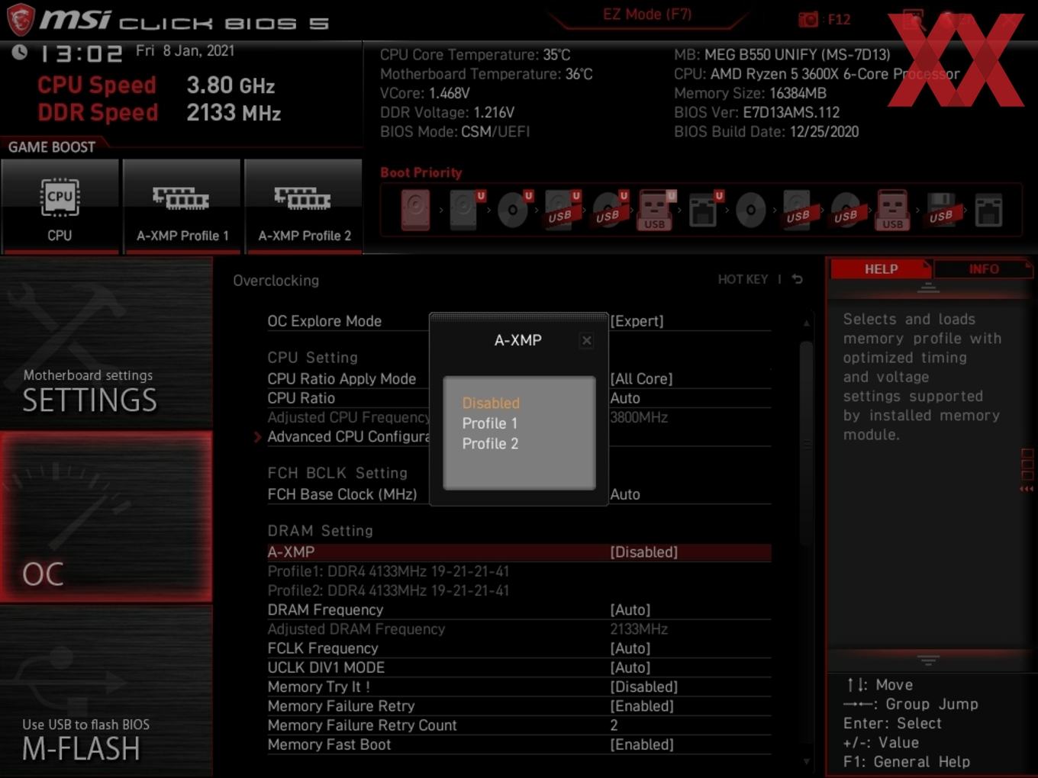Image resolution: width=1038 pixels, height=778 pixels.
Task: Select the highlighted hard disk boot device icon
Action: pos(416,210)
